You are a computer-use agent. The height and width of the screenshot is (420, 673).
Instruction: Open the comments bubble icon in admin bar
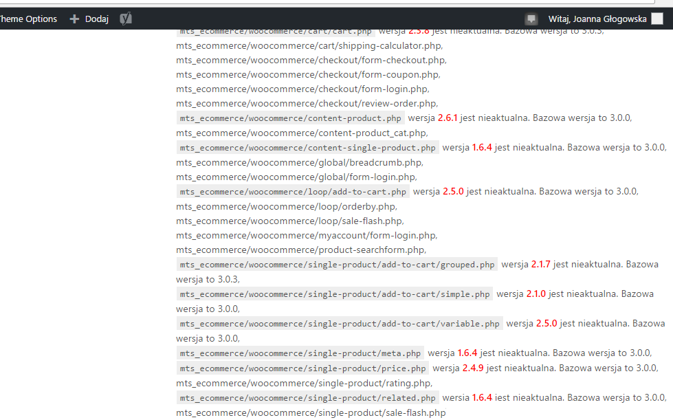tap(531, 19)
